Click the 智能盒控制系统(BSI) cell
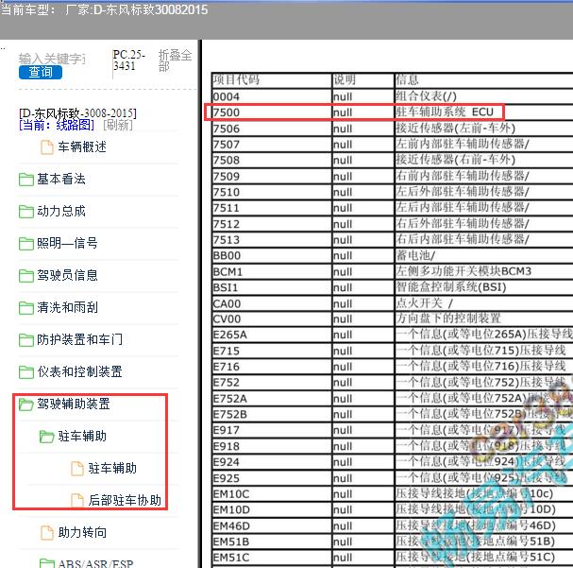Image resolution: width=573 pixels, height=568 pixels. [x=451, y=287]
